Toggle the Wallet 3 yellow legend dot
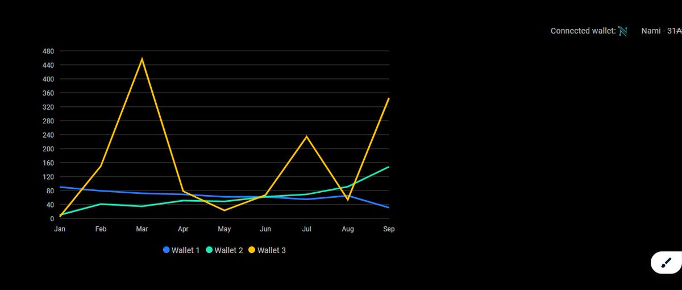 click(252, 250)
